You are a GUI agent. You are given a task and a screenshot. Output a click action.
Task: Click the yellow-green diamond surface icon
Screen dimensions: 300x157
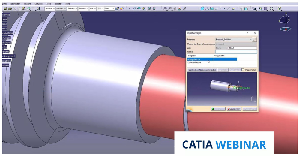(144, 9)
